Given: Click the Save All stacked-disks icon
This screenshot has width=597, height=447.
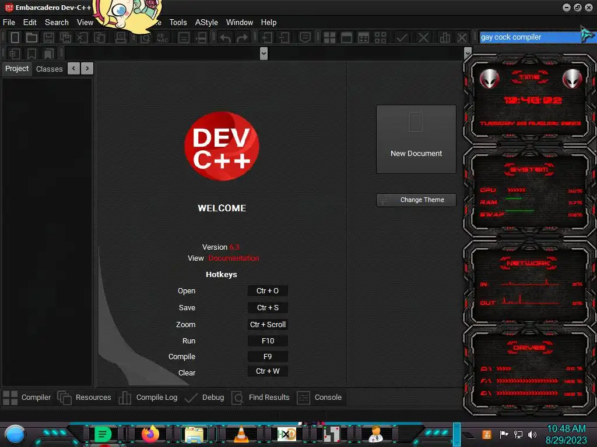Looking at the screenshot, I should coord(65,37).
